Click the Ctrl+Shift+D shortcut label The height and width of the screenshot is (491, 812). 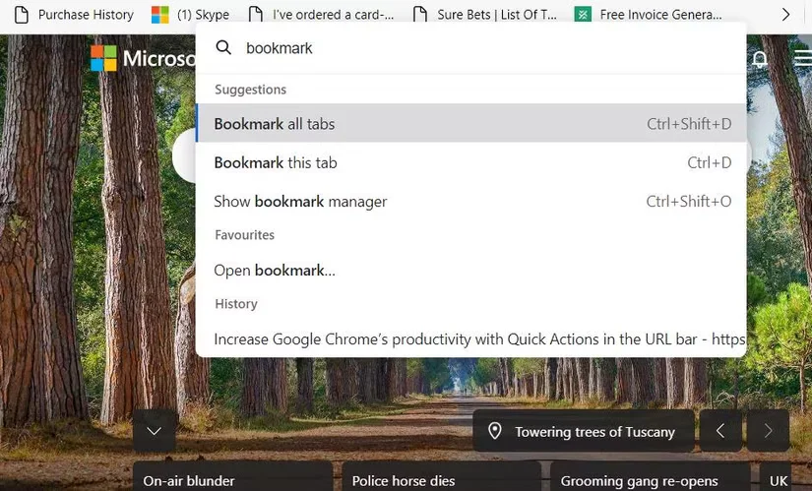click(689, 124)
